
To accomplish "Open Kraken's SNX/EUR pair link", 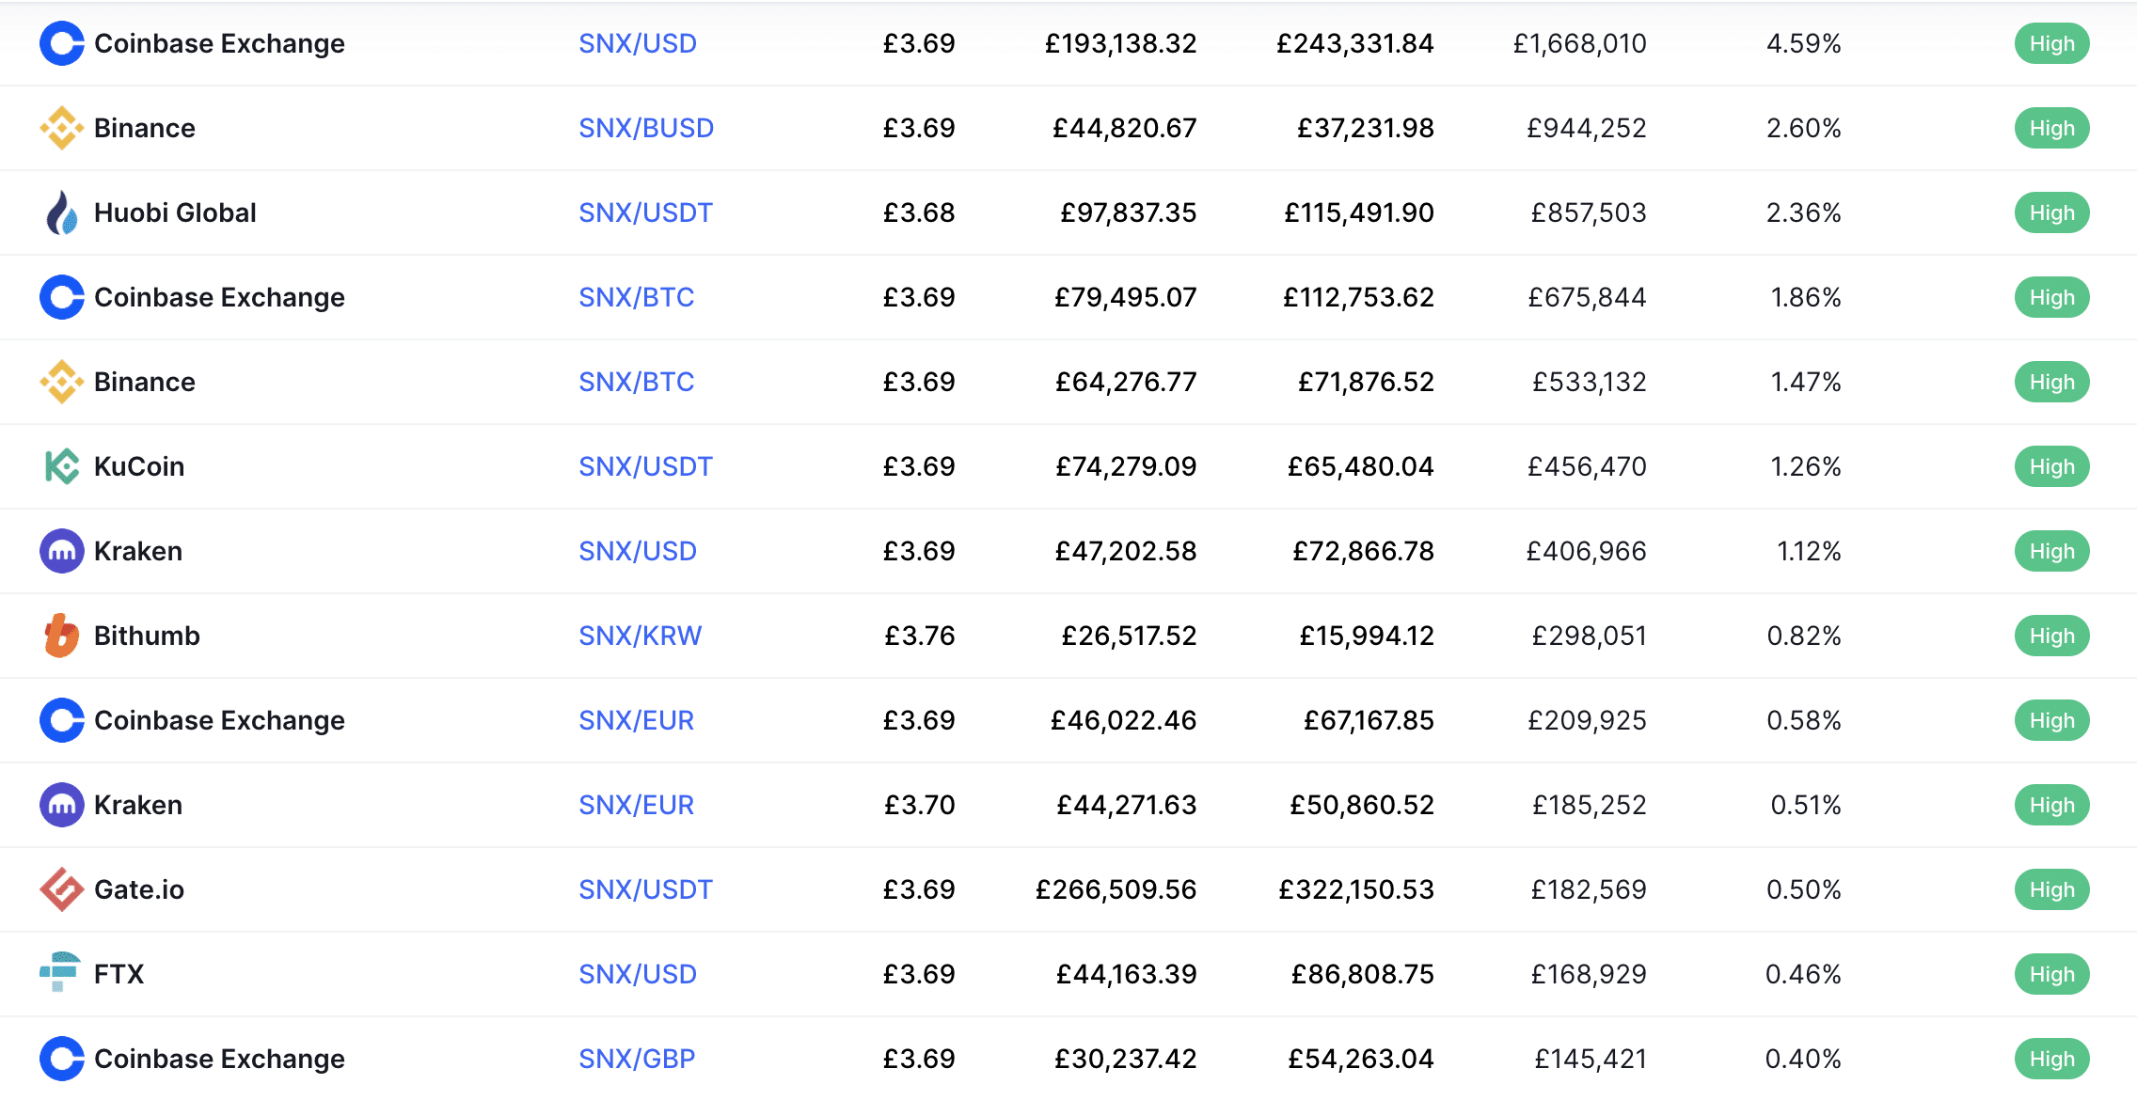I will (636, 805).
